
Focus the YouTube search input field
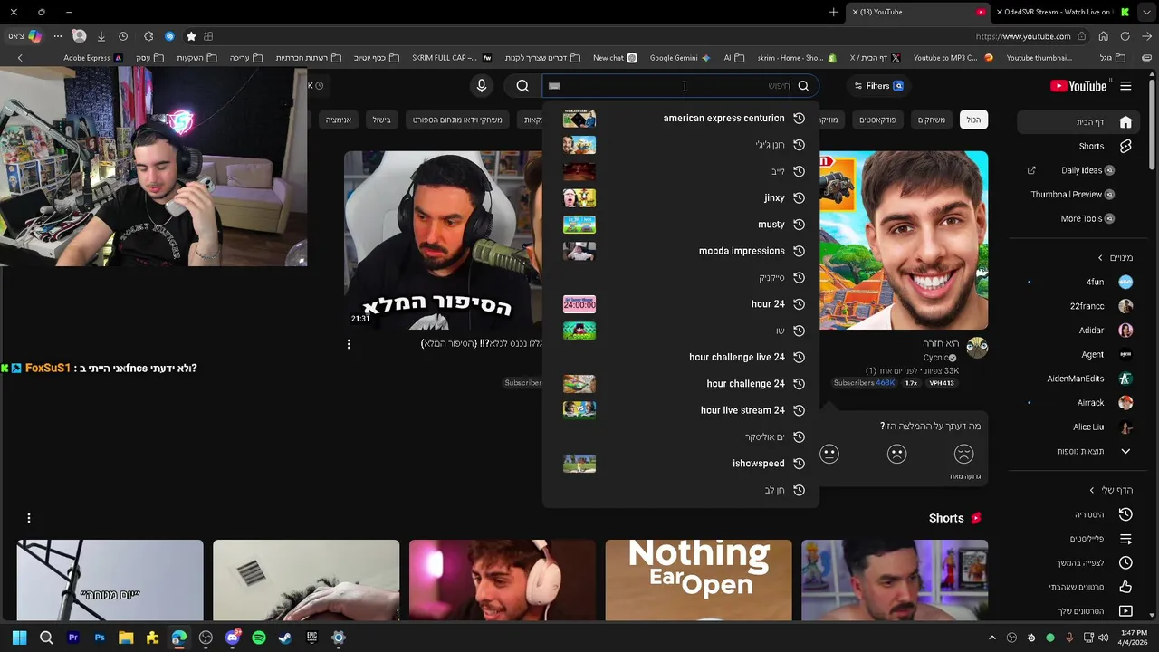(x=668, y=86)
